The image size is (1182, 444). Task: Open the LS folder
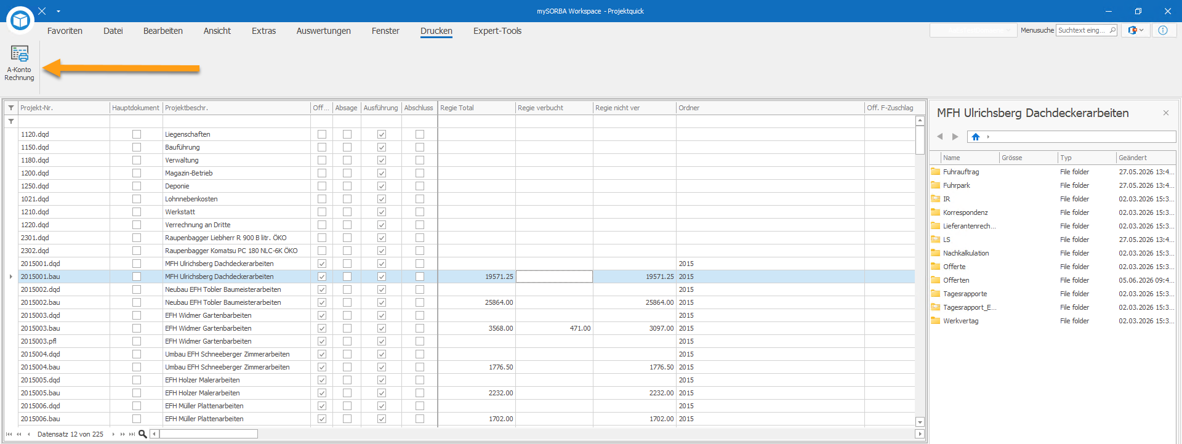coord(946,240)
